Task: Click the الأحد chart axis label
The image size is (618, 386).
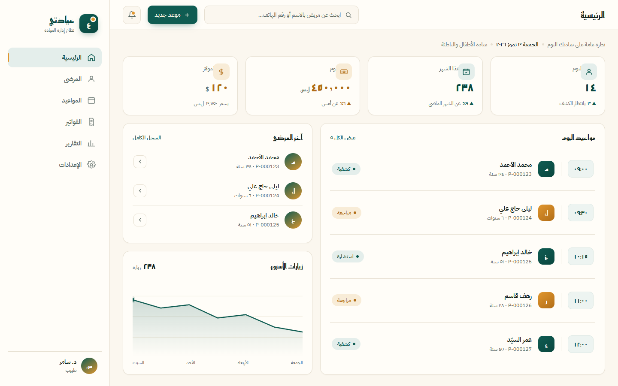Action: coord(191,363)
